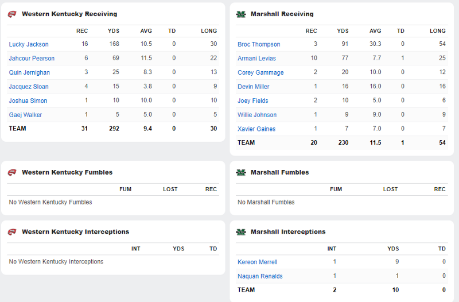Screen dimensions: 459x302
Task: Click Lucky Jackson's 168 yards value
Action: tap(114, 44)
